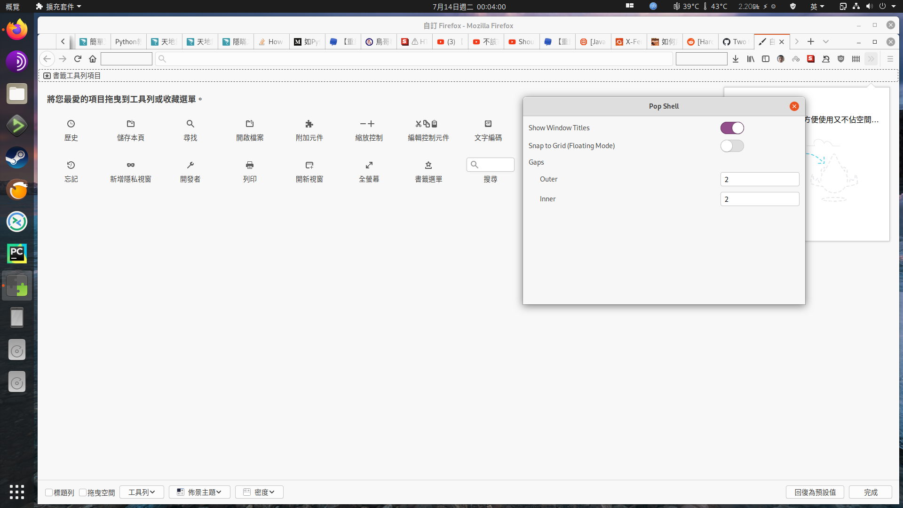Viewport: 903px width, 508px height.
Task: Open the 密度 (Density) dropdown
Action: pyautogui.click(x=259, y=492)
